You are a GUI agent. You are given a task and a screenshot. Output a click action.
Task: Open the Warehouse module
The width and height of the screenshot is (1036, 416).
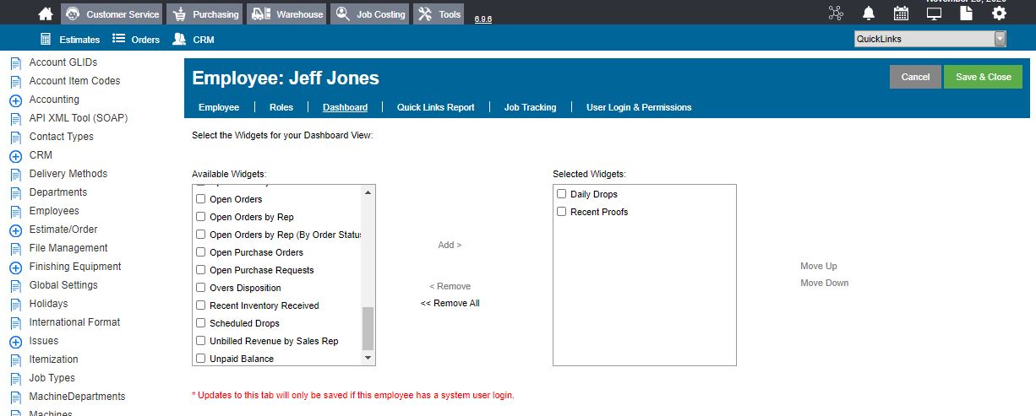(286, 14)
